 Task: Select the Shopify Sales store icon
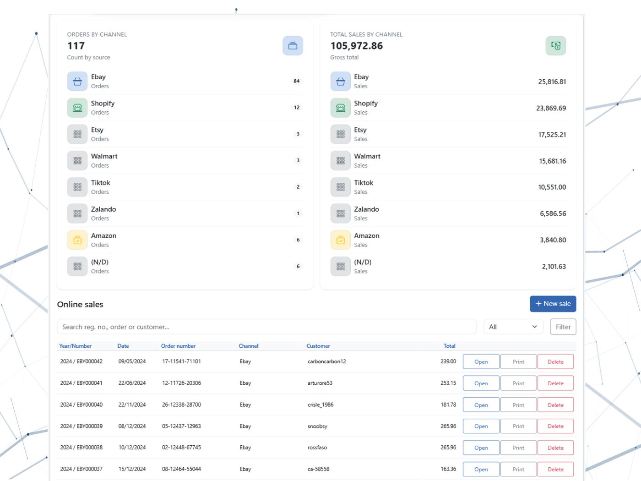click(341, 108)
